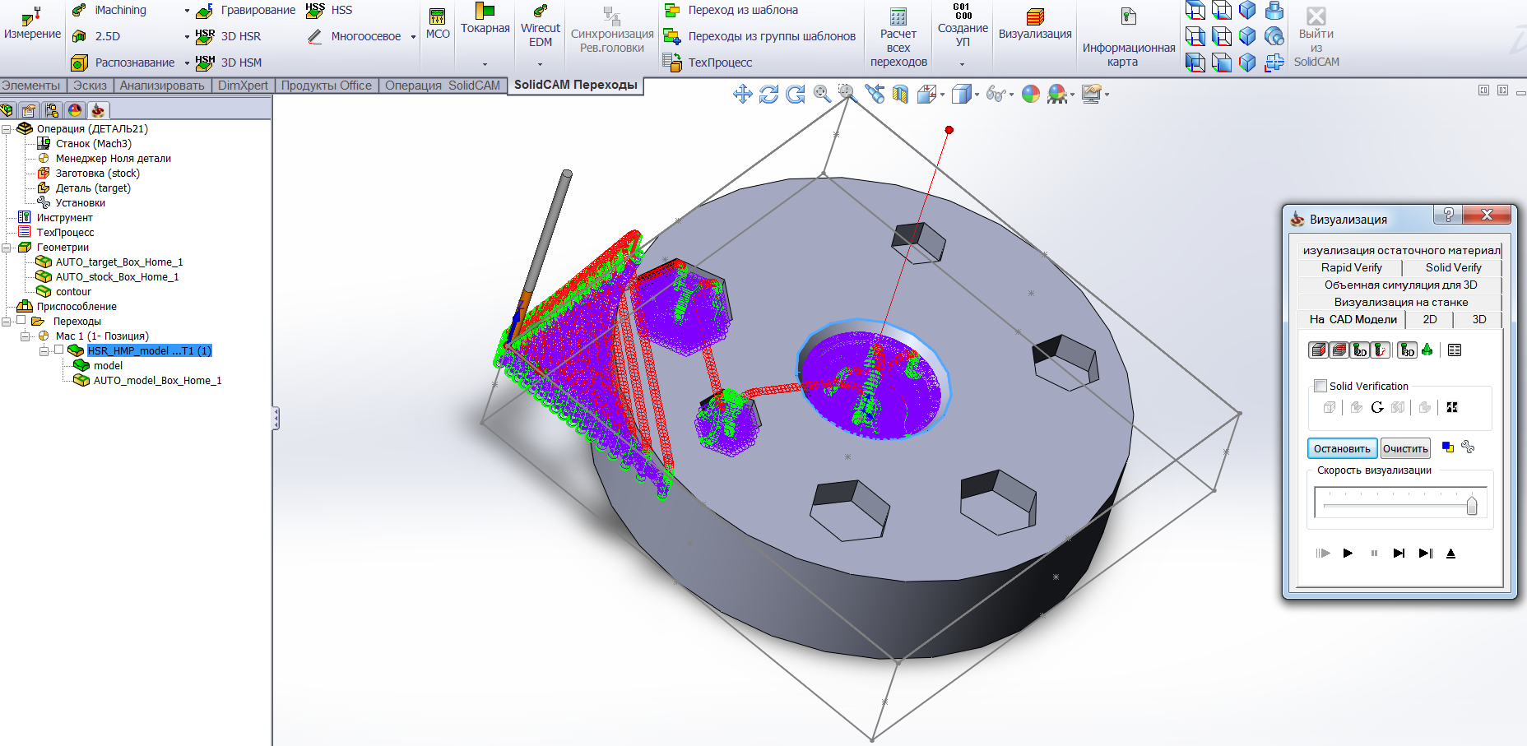Open the Wirecut EDM dropdown arrow
Image resolution: width=1527 pixels, height=746 pixels.
tap(540, 63)
